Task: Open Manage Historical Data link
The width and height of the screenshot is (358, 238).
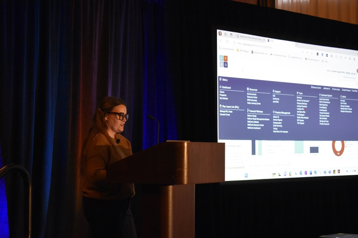Action: click(x=346, y=112)
